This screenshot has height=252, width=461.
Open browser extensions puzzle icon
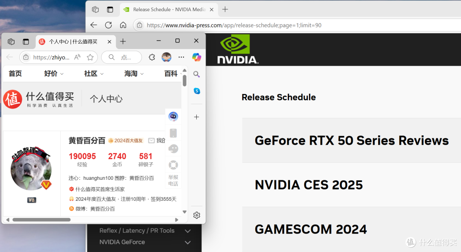point(152,57)
